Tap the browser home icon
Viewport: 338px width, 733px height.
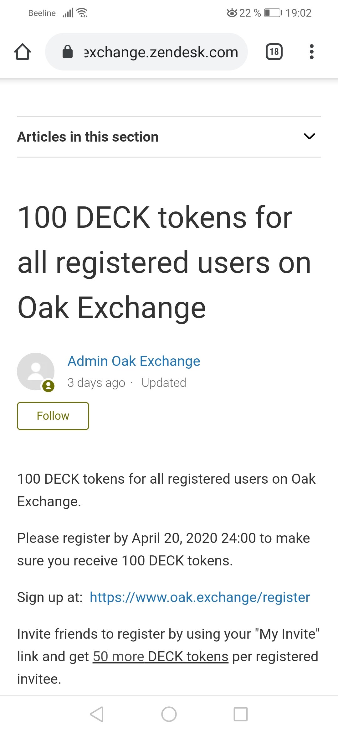pos(23,52)
